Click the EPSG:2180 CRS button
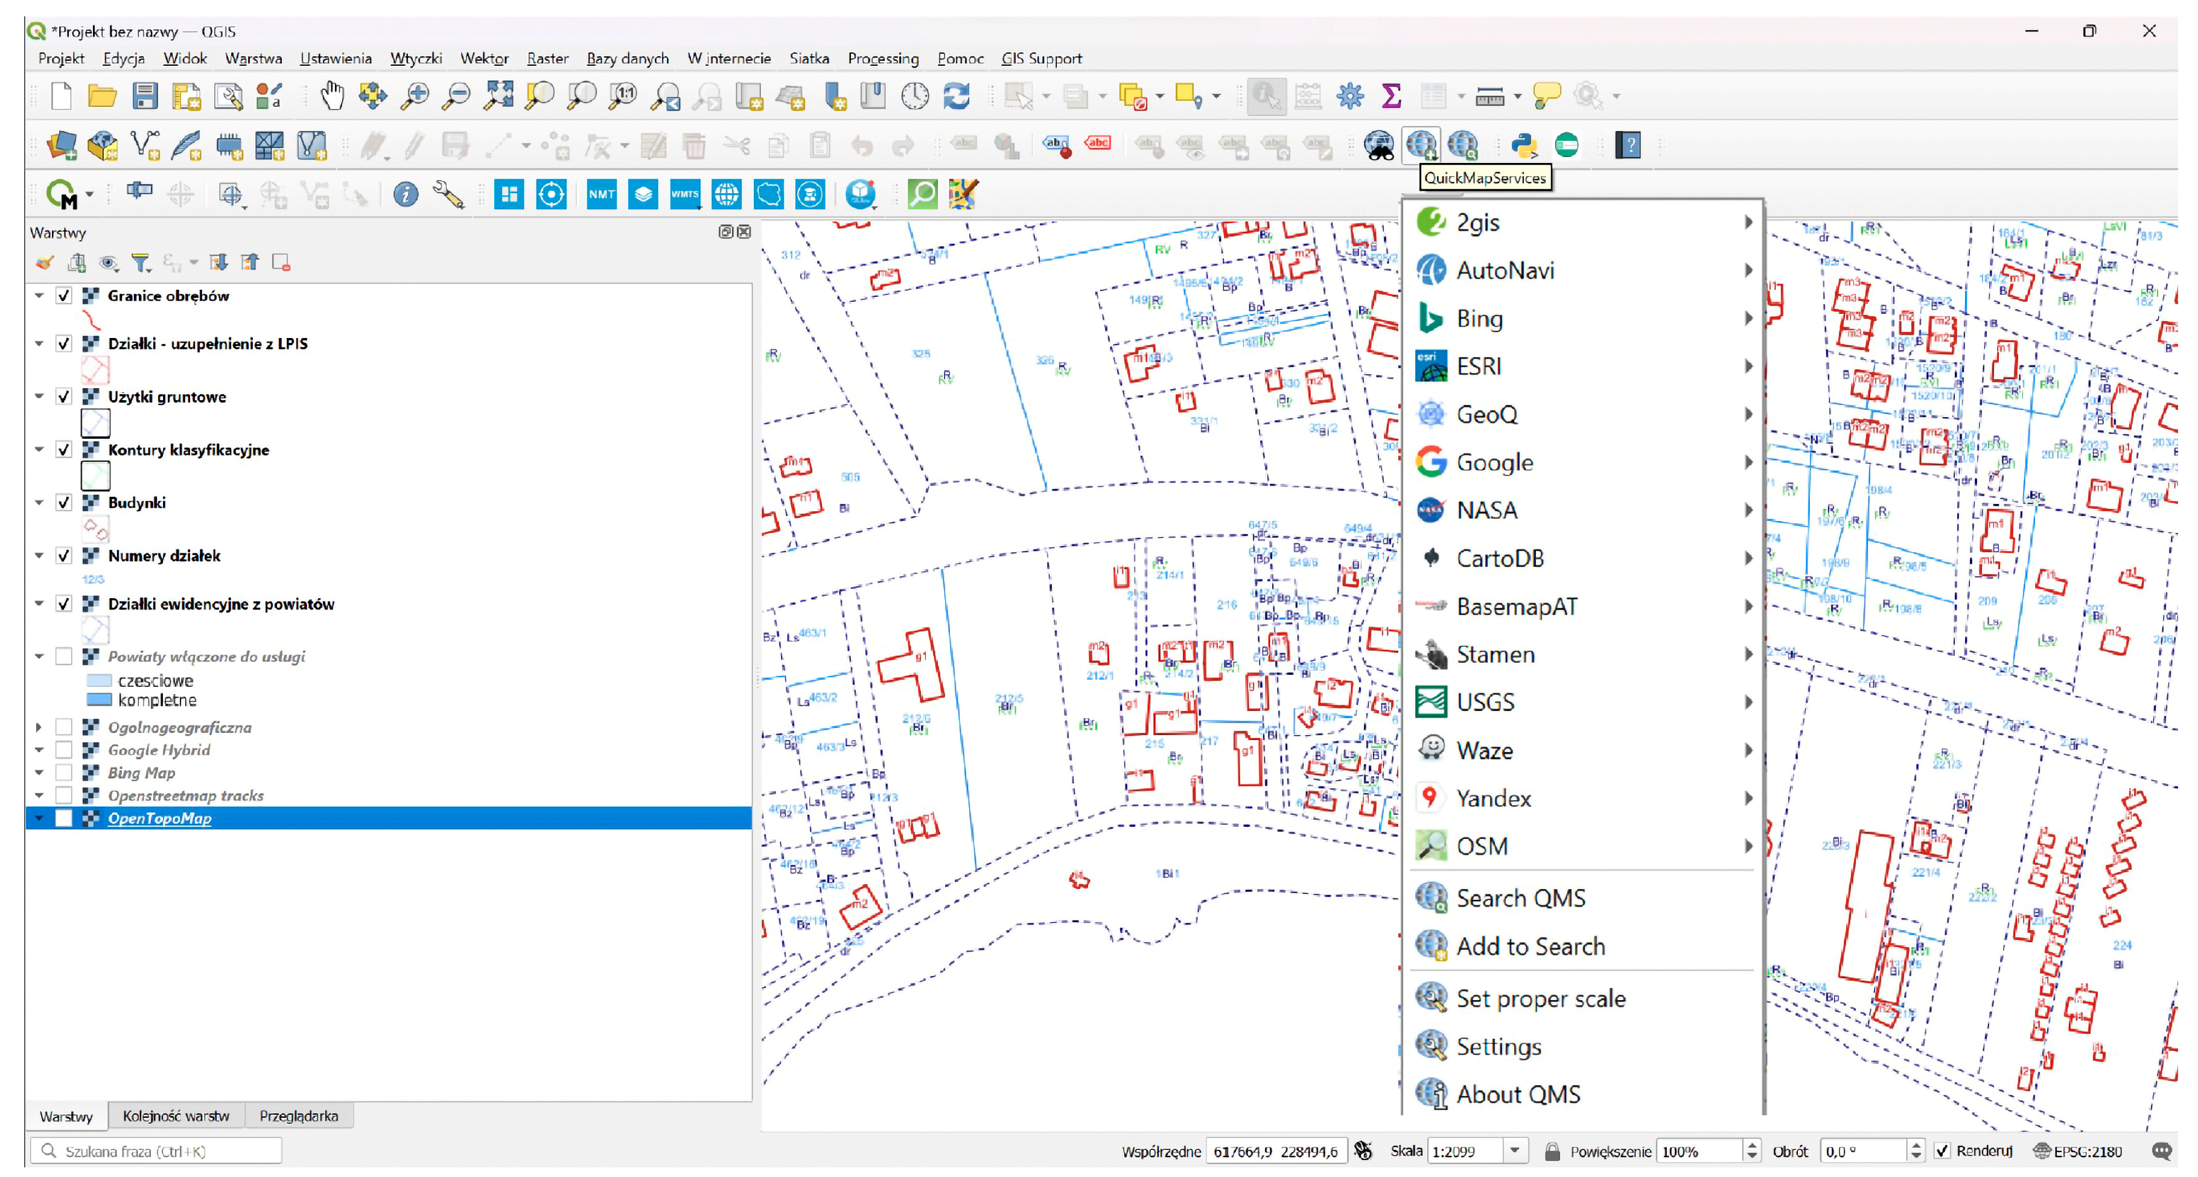 click(x=2078, y=1152)
